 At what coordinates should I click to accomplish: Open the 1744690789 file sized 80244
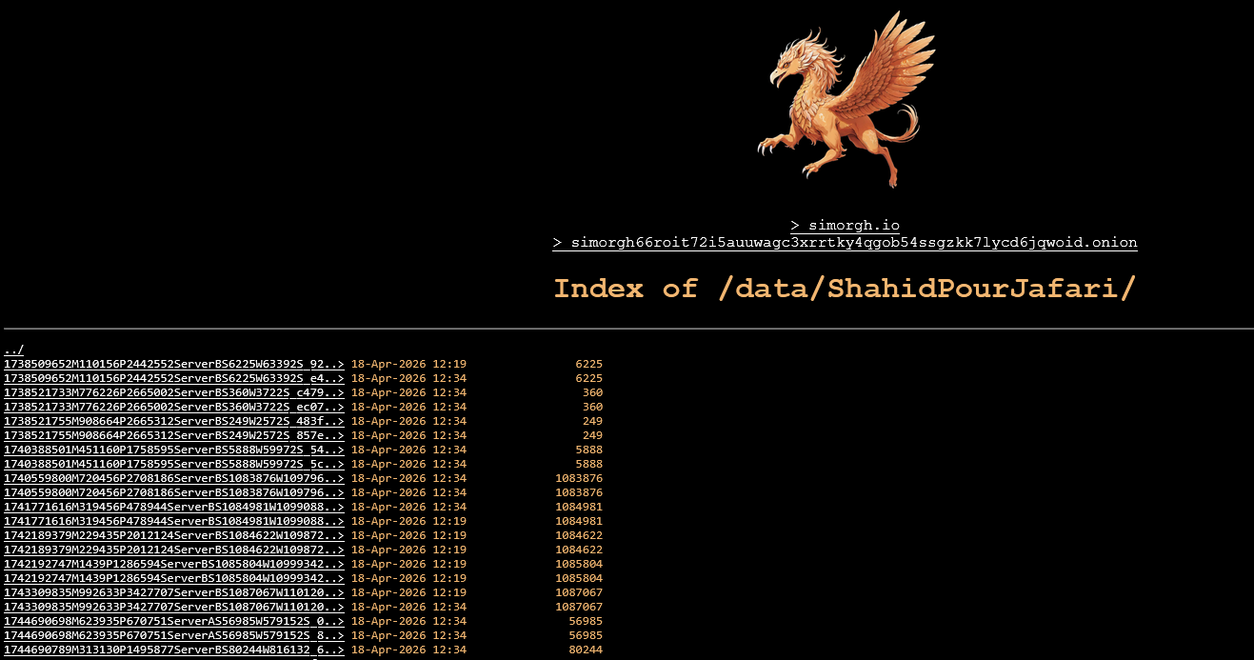pyautogui.click(x=173, y=650)
